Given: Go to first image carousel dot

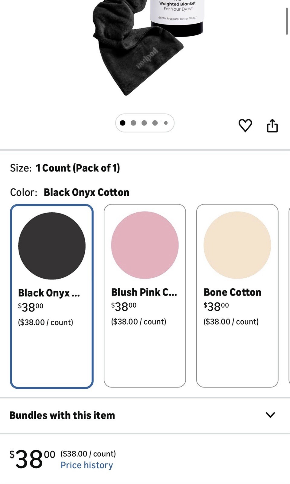Looking at the screenshot, I should point(122,123).
